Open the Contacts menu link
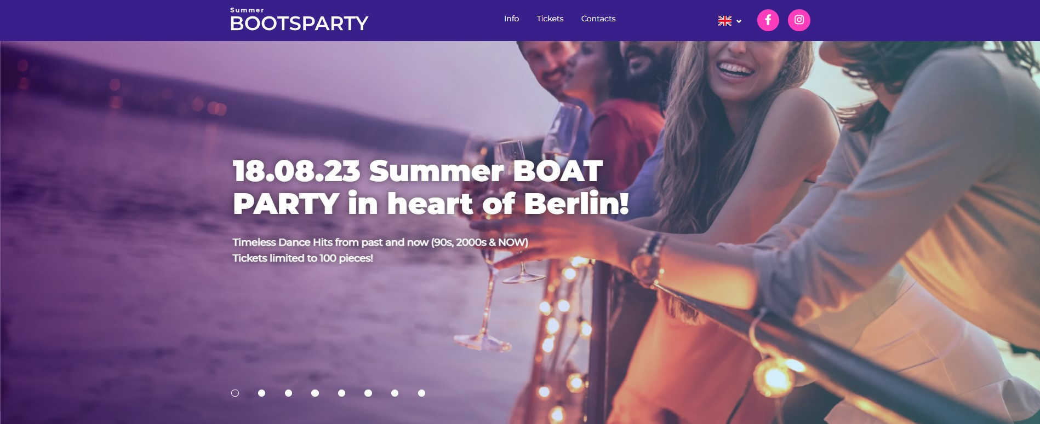The image size is (1040, 424). coord(598,19)
